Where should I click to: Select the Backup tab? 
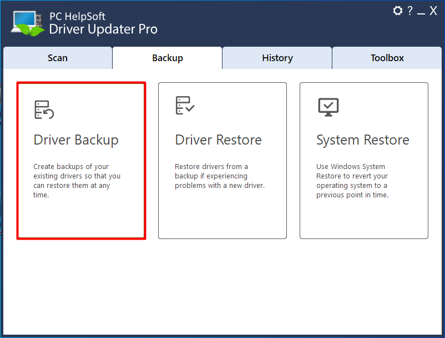pyautogui.click(x=168, y=58)
